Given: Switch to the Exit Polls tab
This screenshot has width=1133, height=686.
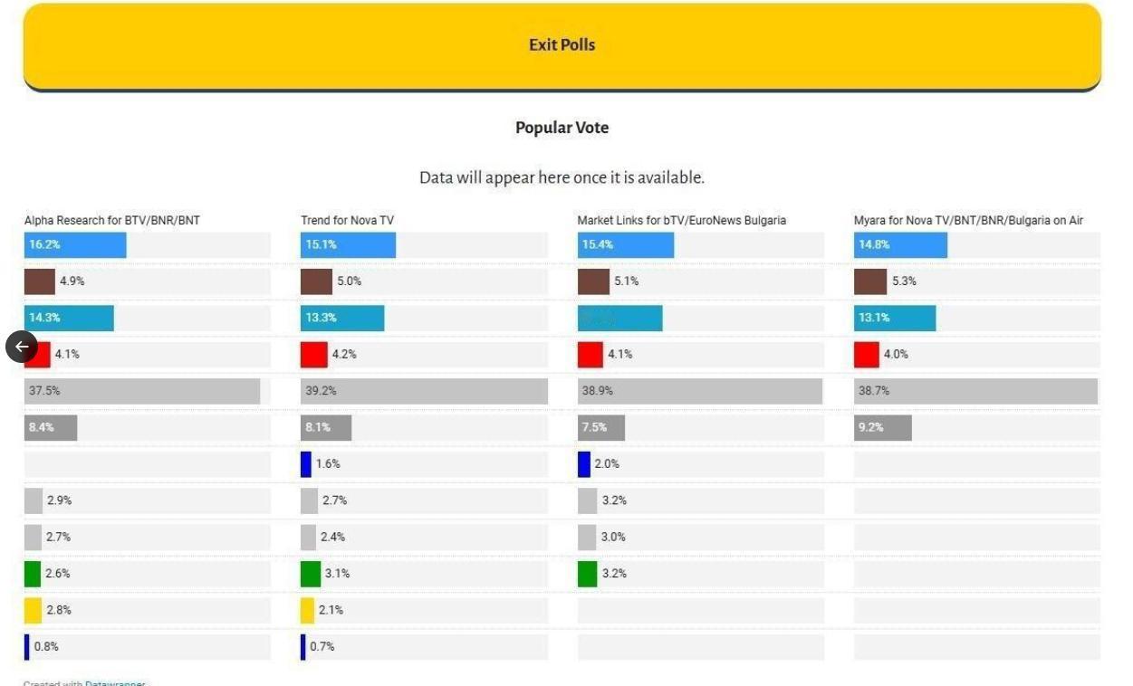Looking at the screenshot, I should point(562,43).
